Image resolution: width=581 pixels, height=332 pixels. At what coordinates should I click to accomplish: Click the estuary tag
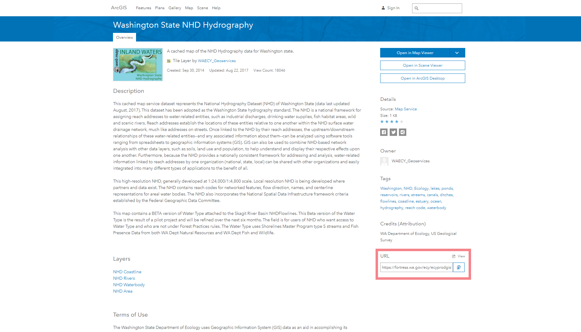422,201
